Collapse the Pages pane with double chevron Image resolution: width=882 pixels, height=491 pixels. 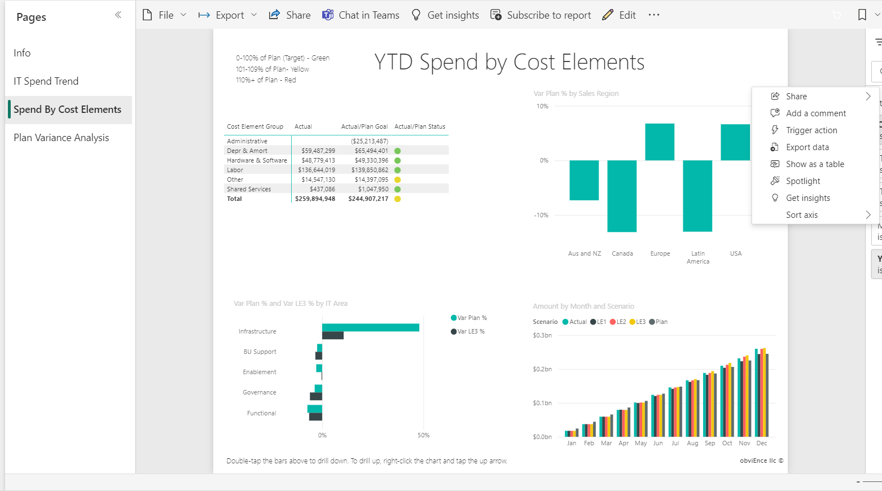pyautogui.click(x=118, y=15)
